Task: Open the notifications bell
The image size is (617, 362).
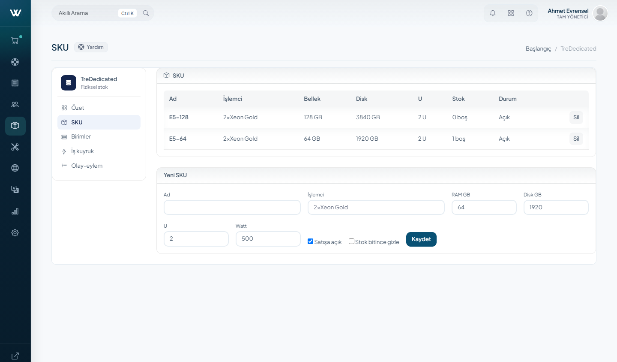Action: pyautogui.click(x=493, y=13)
